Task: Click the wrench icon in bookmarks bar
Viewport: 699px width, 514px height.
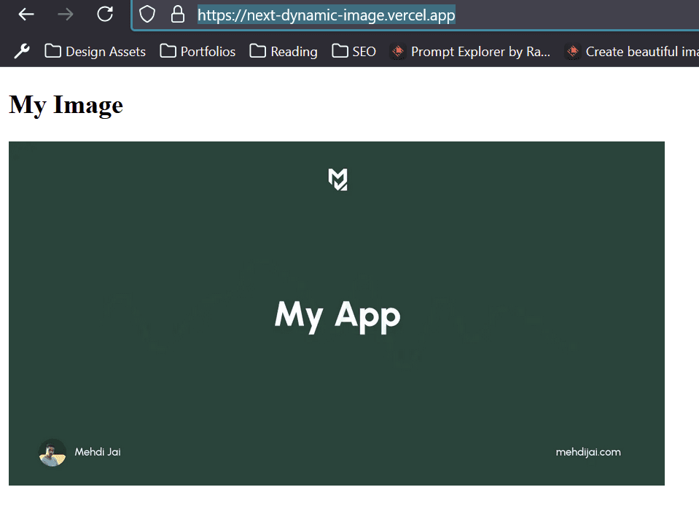Action: (x=22, y=51)
